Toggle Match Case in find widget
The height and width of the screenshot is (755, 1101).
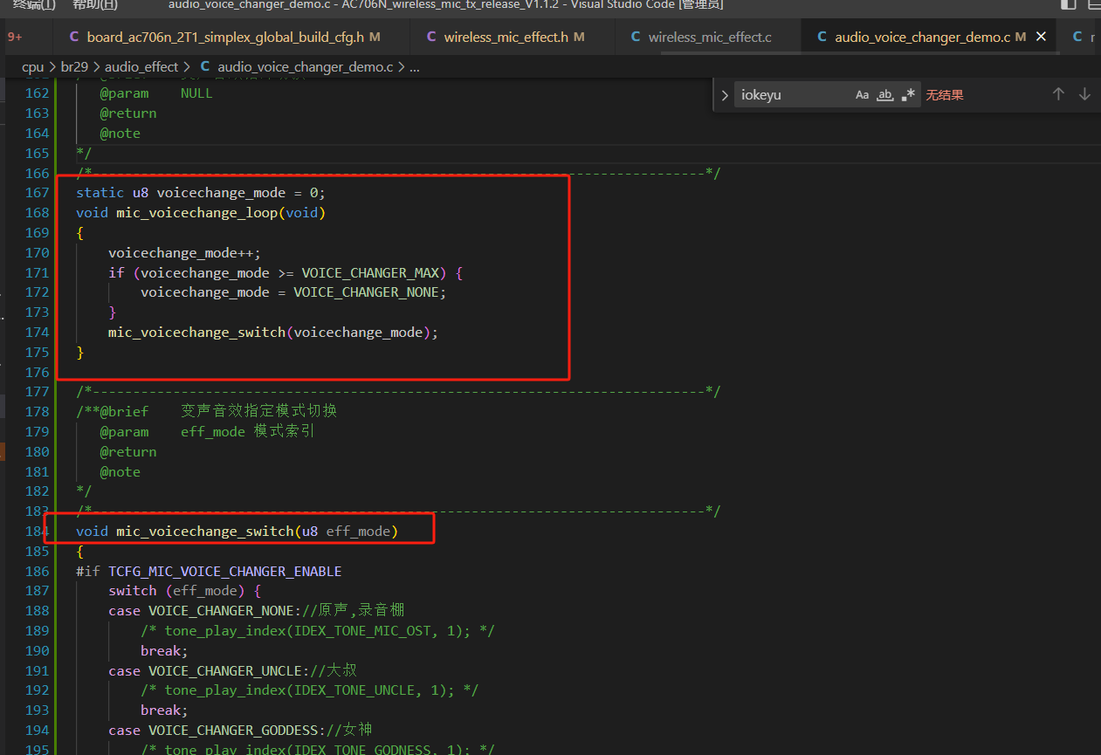pos(862,94)
